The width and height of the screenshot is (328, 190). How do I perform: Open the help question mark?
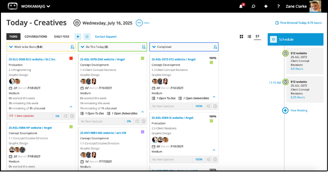(x=278, y=6)
